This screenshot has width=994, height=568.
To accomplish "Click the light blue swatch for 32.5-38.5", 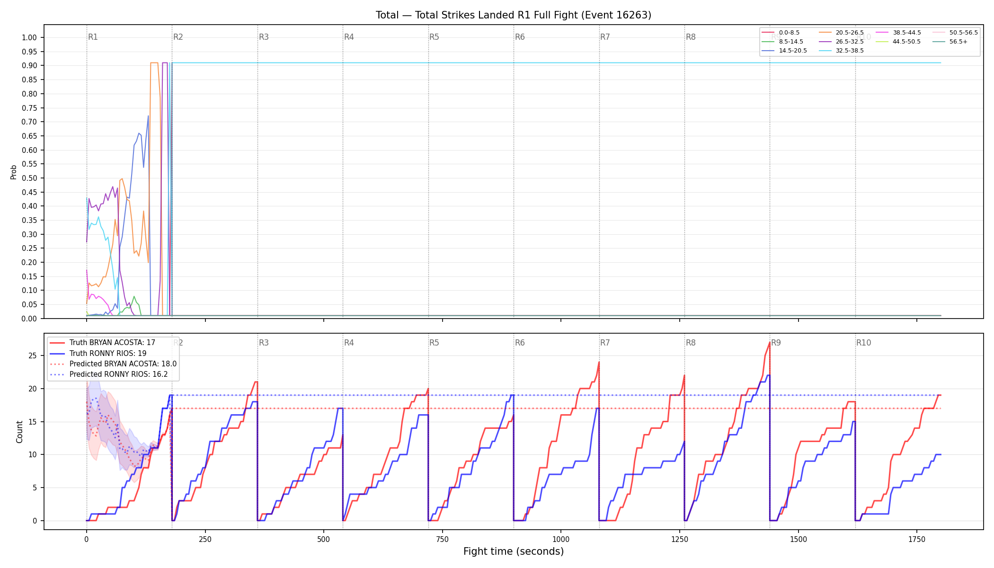I will (825, 51).
